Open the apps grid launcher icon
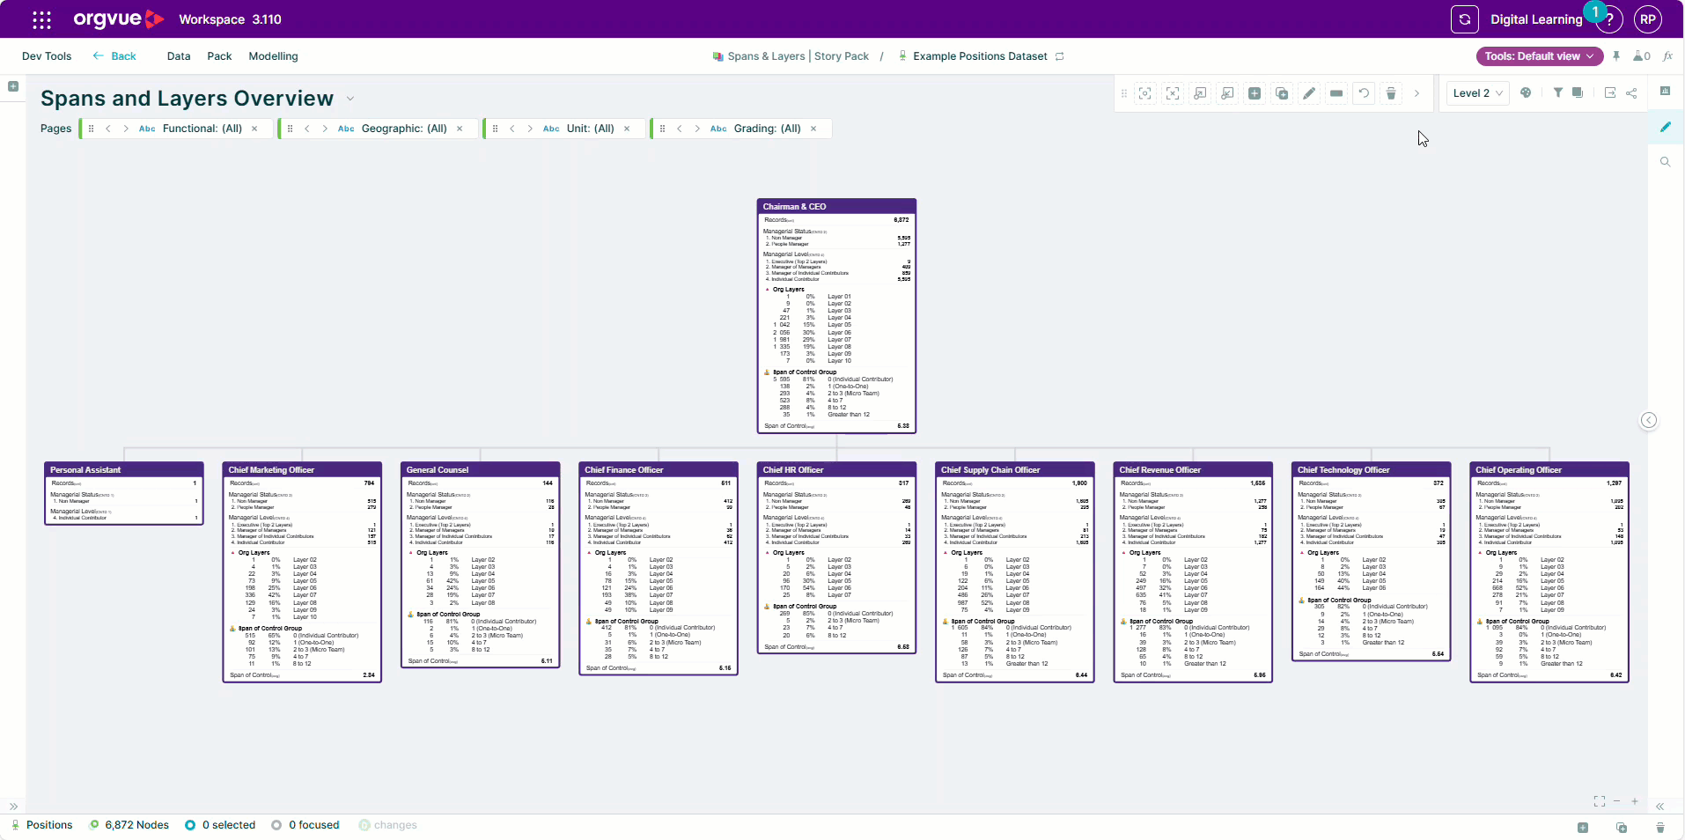Screen dimensions: 1685x840 pyautogui.click(x=41, y=19)
